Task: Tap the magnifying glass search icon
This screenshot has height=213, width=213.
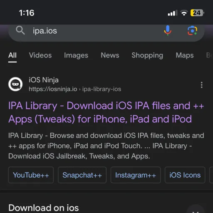Action: [x=20, y=30]
